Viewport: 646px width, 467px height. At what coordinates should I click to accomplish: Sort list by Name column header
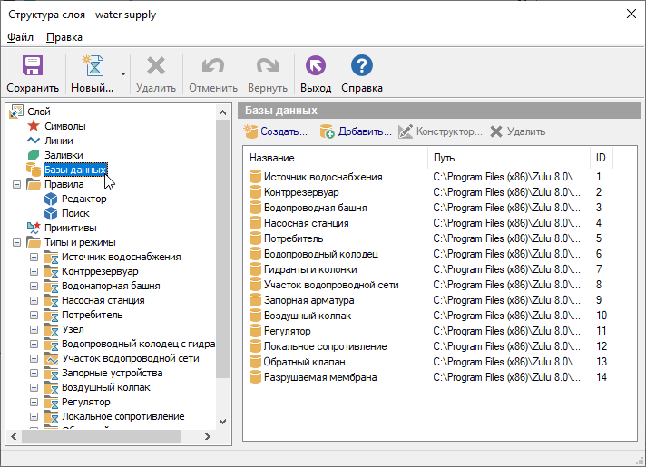coord(336,158)
